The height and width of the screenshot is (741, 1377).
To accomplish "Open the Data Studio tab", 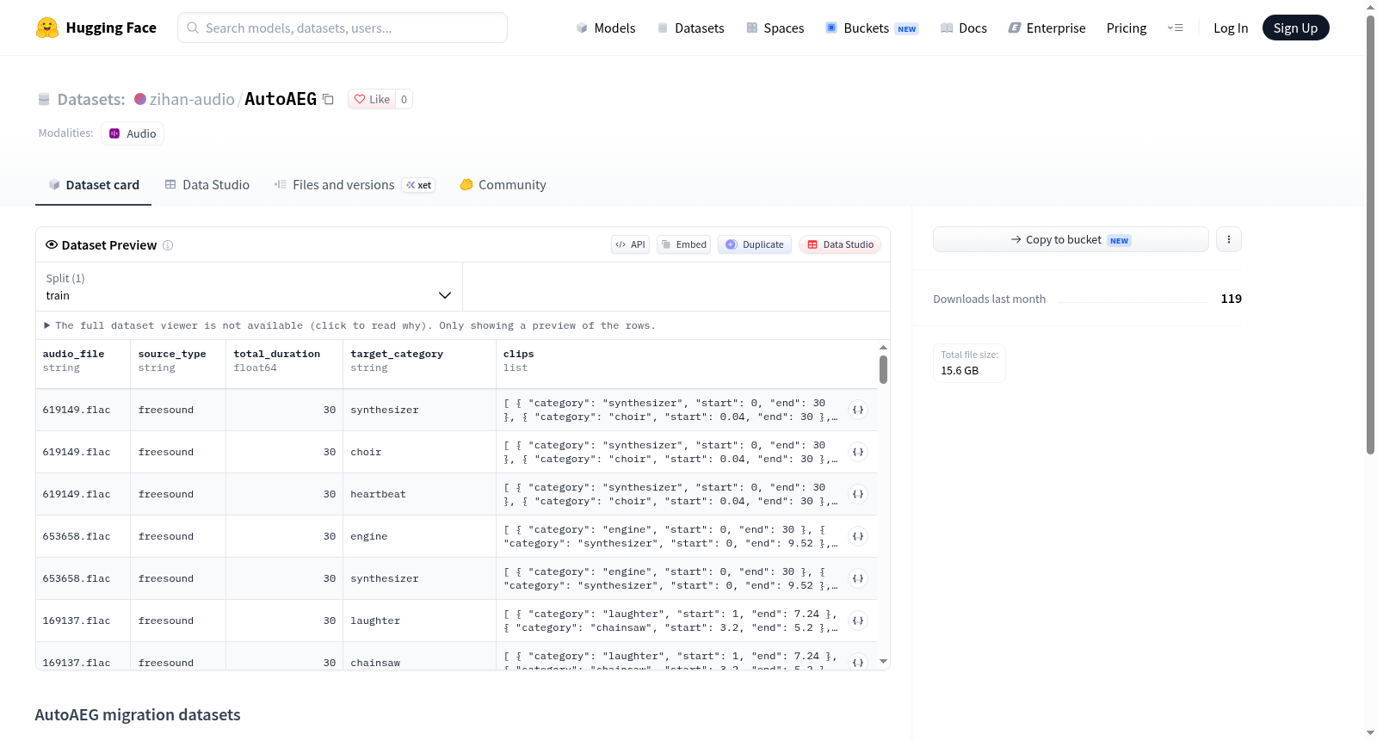I will [x=207, y=184].
